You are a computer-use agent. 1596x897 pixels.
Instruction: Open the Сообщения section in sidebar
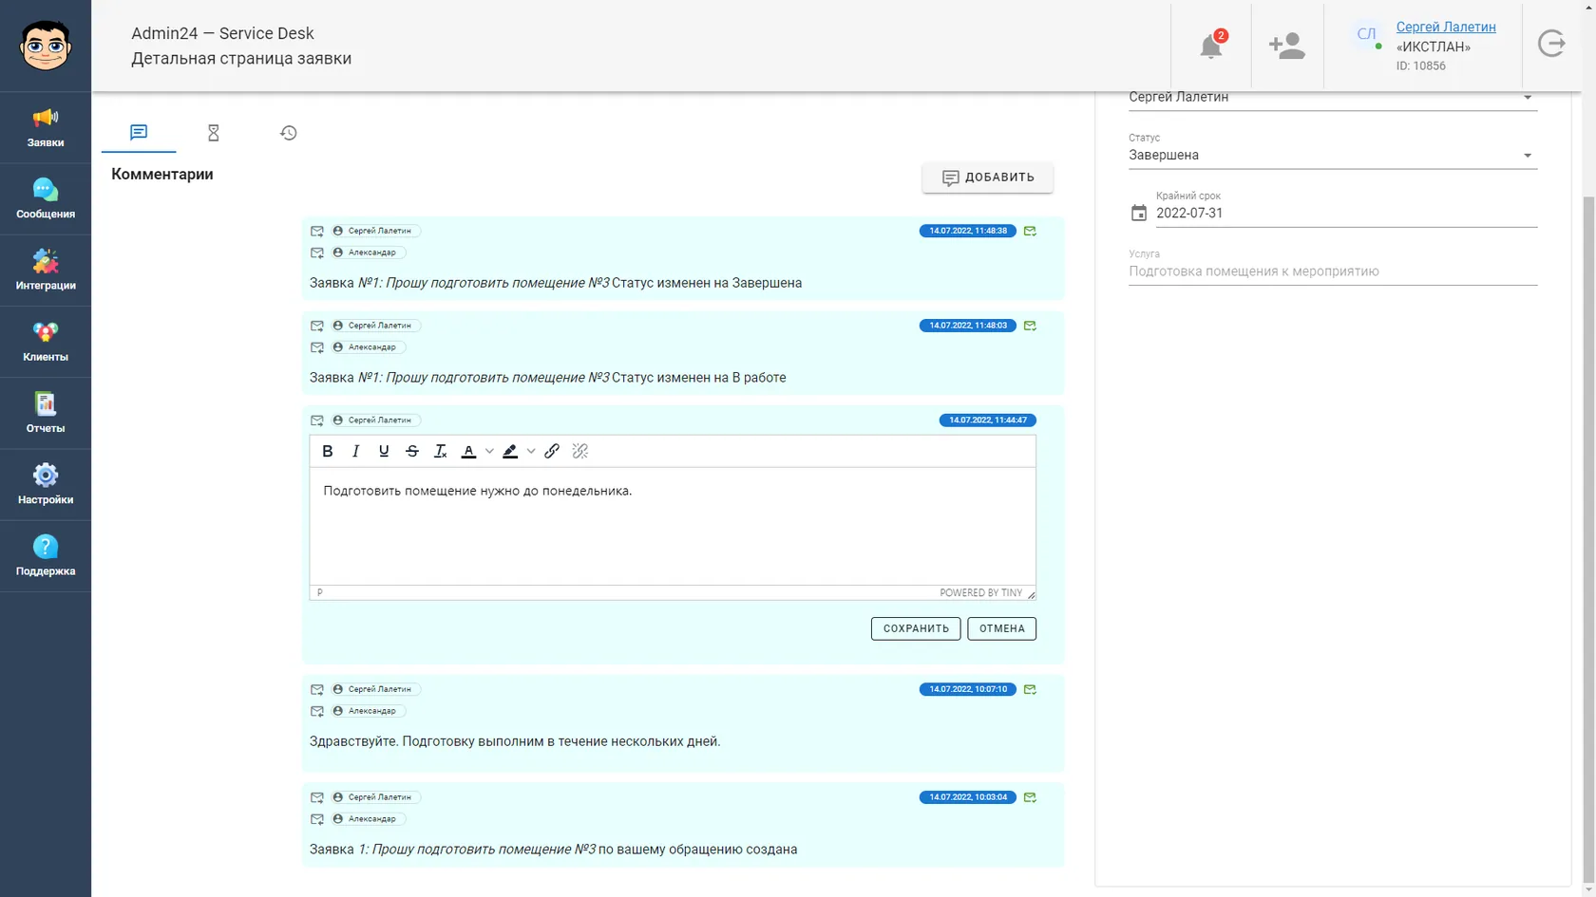tap(46, 199)
